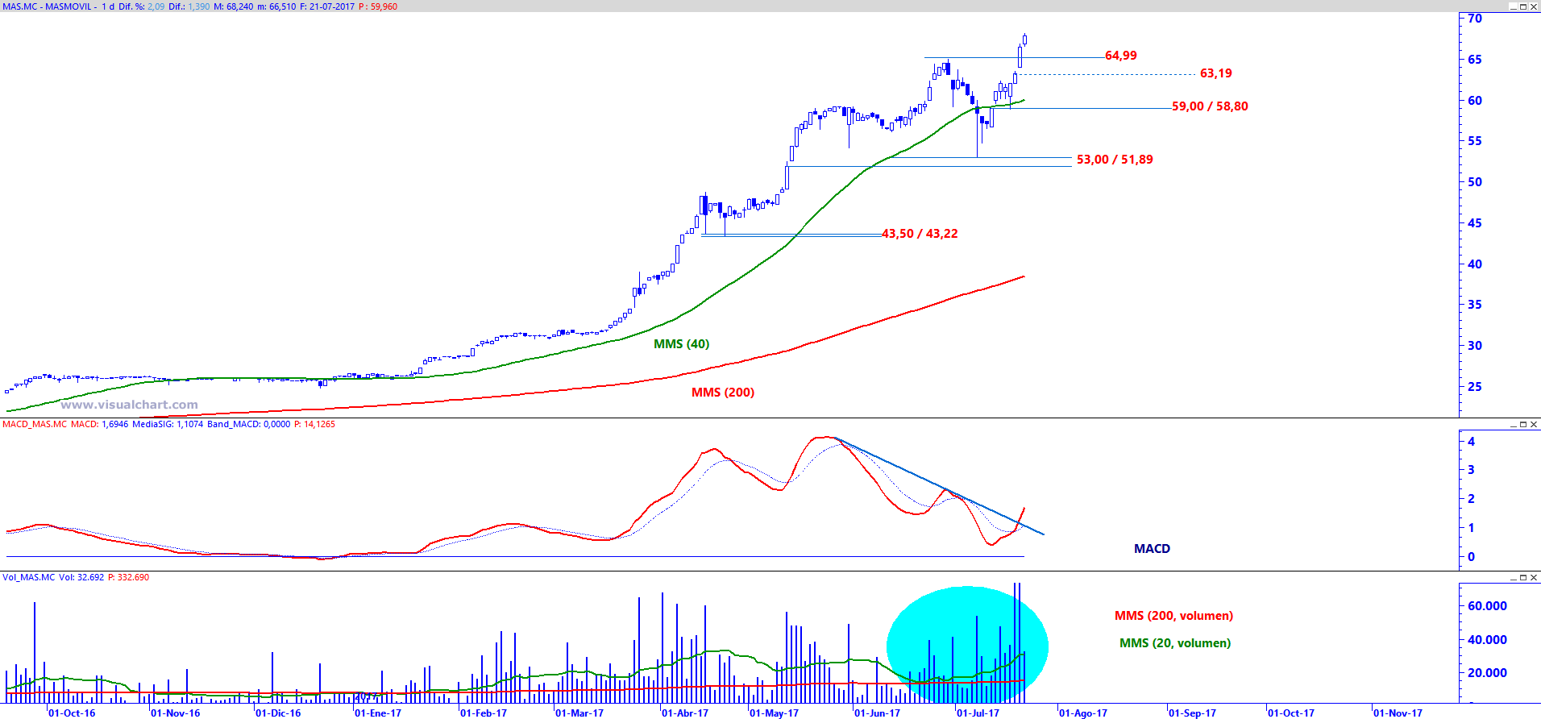The width and height of the screenshot is (1541, 719).
Task: Click the 43,50 / 43,22 support label
Action: coord(920,234)
